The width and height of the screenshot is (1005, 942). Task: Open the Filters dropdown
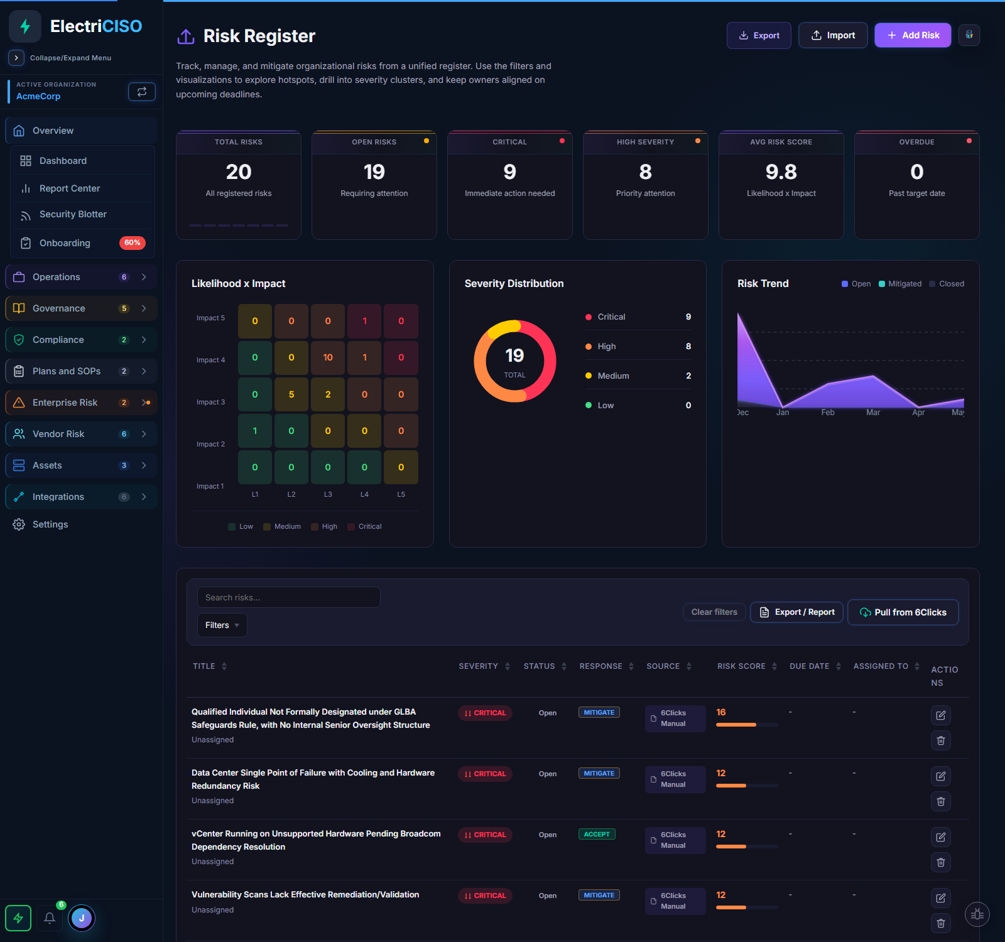222,625
